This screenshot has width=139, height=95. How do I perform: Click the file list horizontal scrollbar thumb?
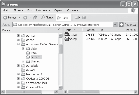pyautogui.click(x=84, y=92)
